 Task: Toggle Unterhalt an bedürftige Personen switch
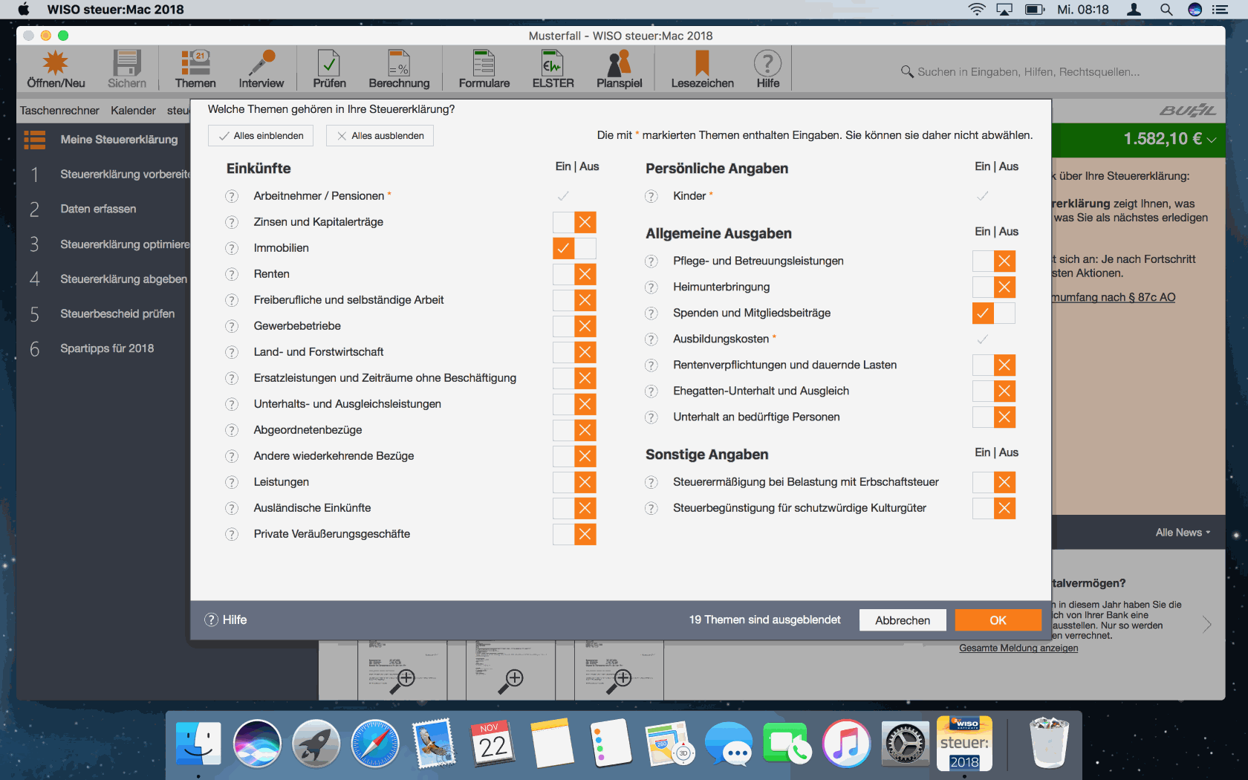[994, 417]
